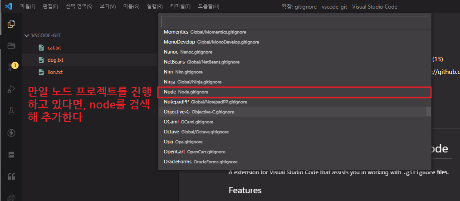This screenshot has width=460, height=201.
Task: Select OpenCart gitignore template
Action: point(294,152)
